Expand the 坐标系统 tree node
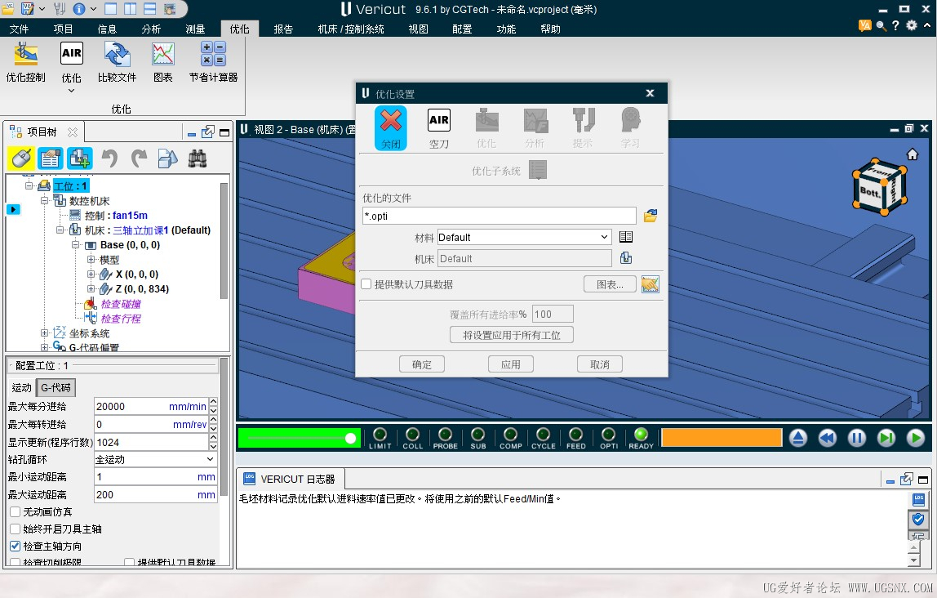Image resolution: width=937 pixels, height=598 pixels. point(44,333)
